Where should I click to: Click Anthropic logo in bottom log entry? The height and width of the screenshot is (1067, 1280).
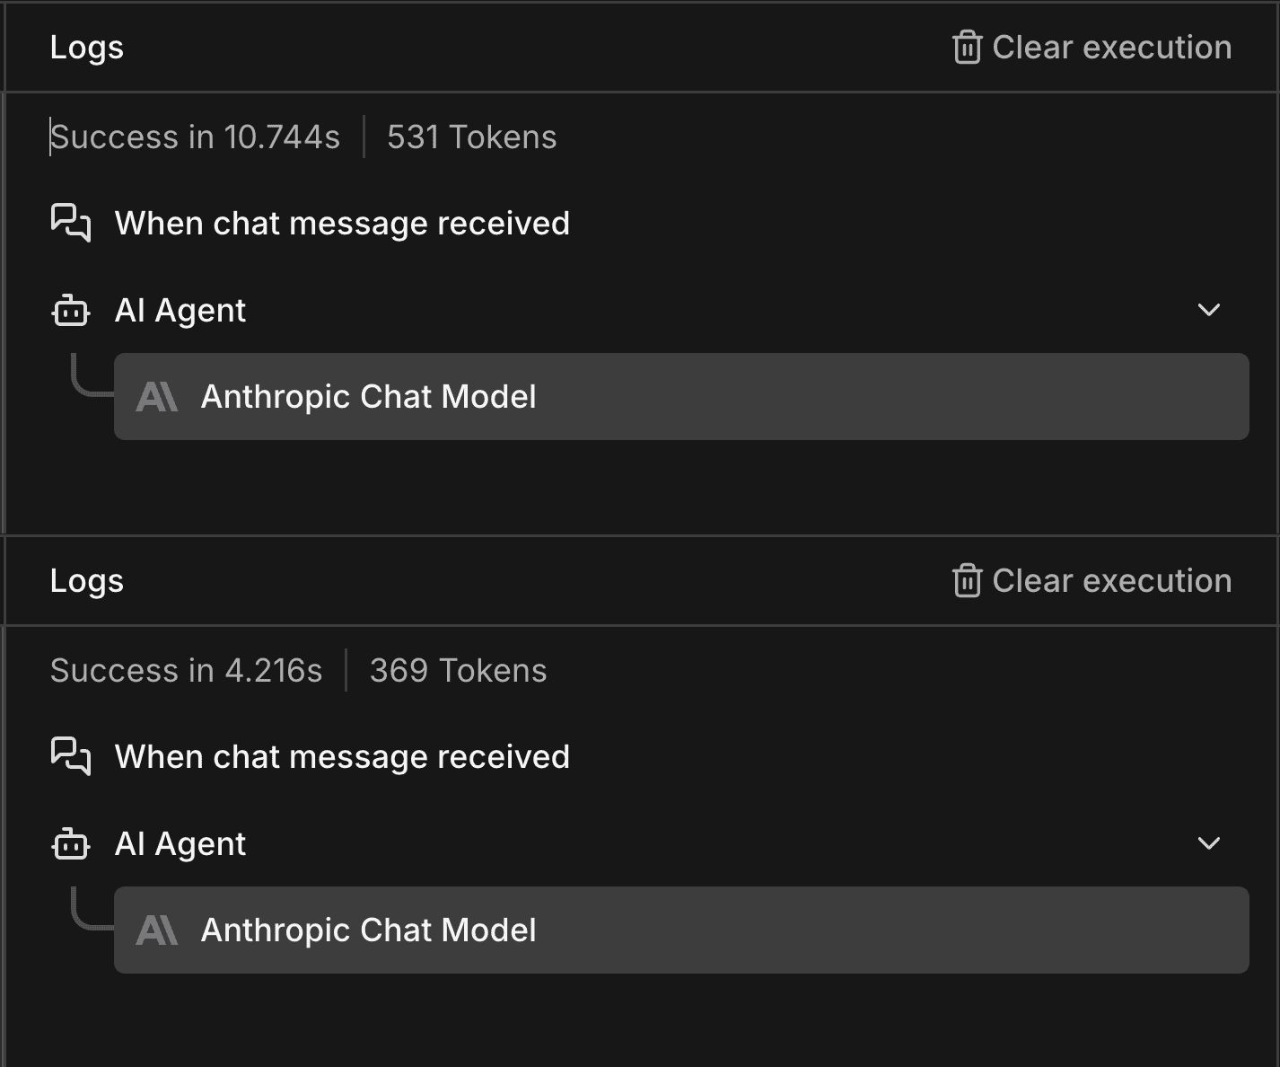tap(157, 930)
